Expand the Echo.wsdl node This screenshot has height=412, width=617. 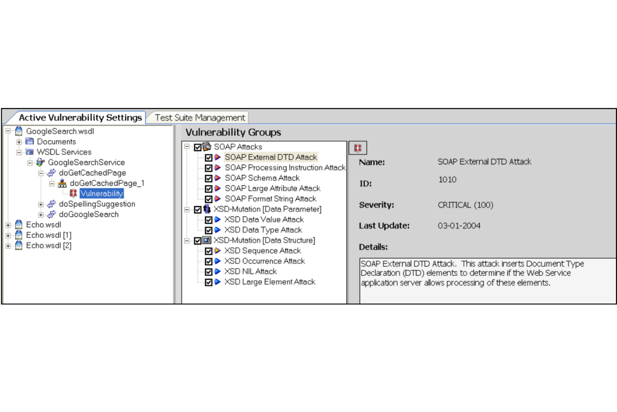tap(8, 225)
